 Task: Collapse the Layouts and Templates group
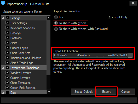coord(3,68)
